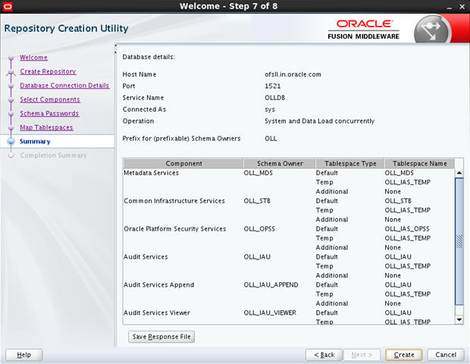The width and height of the screenshot is (470, 364).
Task: Open the Schema Passwords step
Action: coord(49,113)
